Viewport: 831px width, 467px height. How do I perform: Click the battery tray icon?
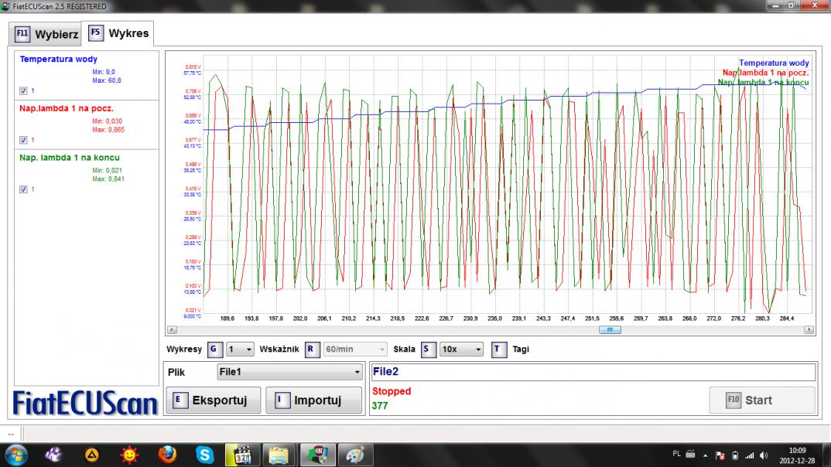click(734, 455)
